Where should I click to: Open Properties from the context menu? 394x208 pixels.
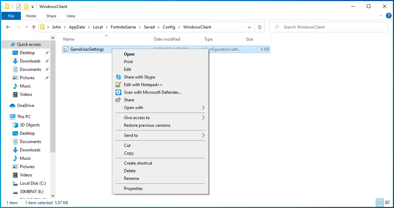click(160, 189)
